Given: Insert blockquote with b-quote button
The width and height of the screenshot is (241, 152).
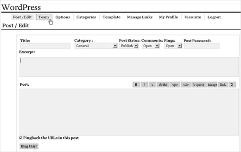Looking at the screenshot, I should pyautogui.click(x=199, y=85).
